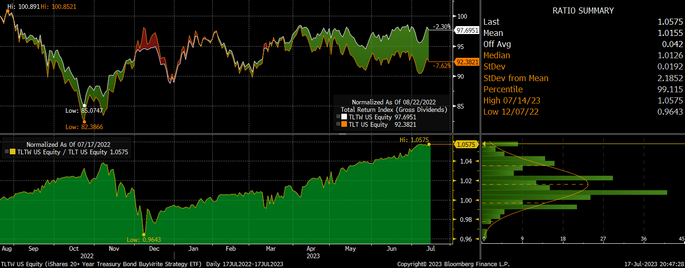Select the StDev row label

tap(494, 67)
